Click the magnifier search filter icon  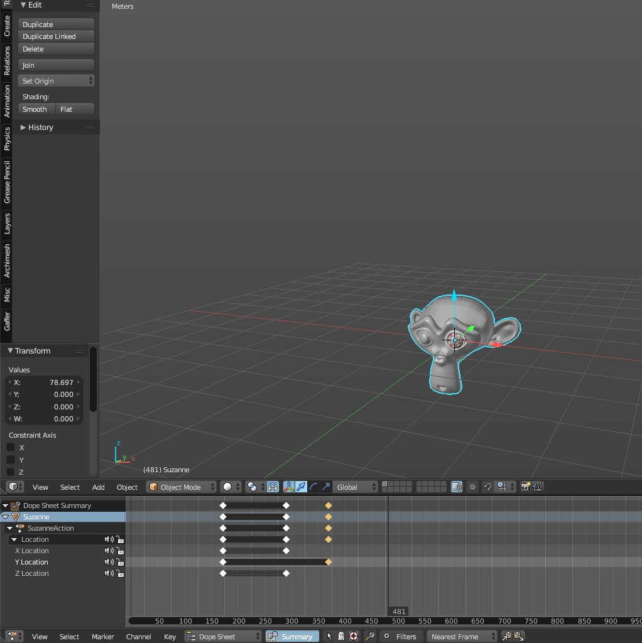click(370, 636)
